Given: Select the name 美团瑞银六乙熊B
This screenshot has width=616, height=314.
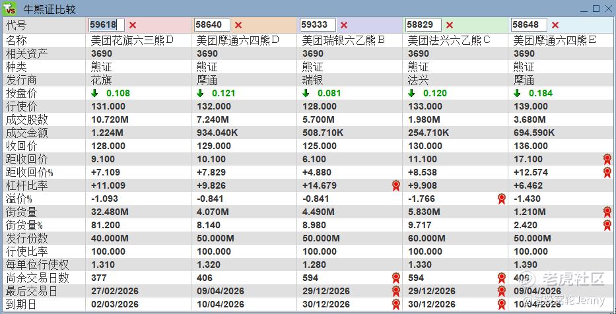Looking at the screenshot, I should [x=343, y=40].
